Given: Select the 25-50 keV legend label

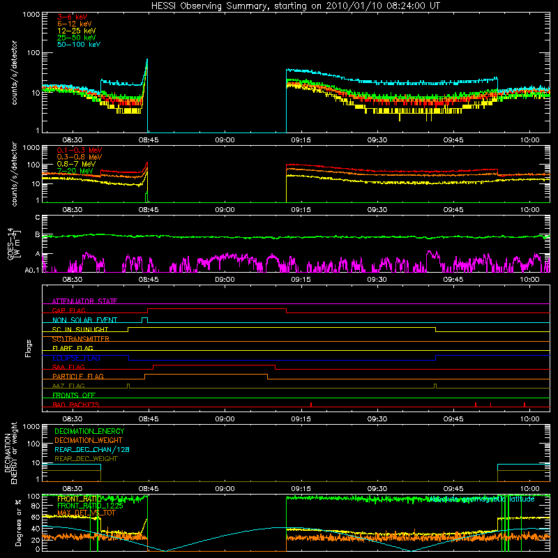Looking at the screenshot, I should pyautogui.click(x=77, y=38).
